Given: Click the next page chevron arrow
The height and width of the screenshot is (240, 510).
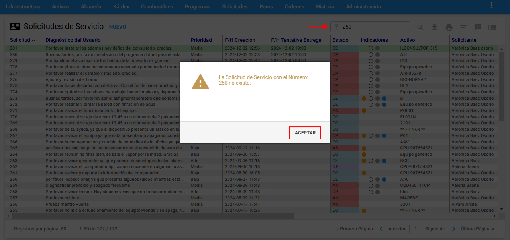Looking at the screenshot, I should point(453,229).
